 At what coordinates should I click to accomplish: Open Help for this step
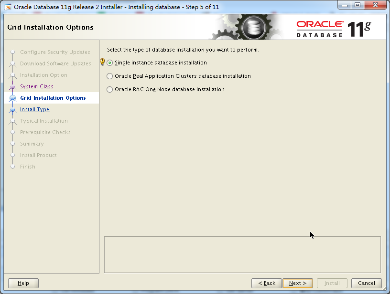point(23,283)
